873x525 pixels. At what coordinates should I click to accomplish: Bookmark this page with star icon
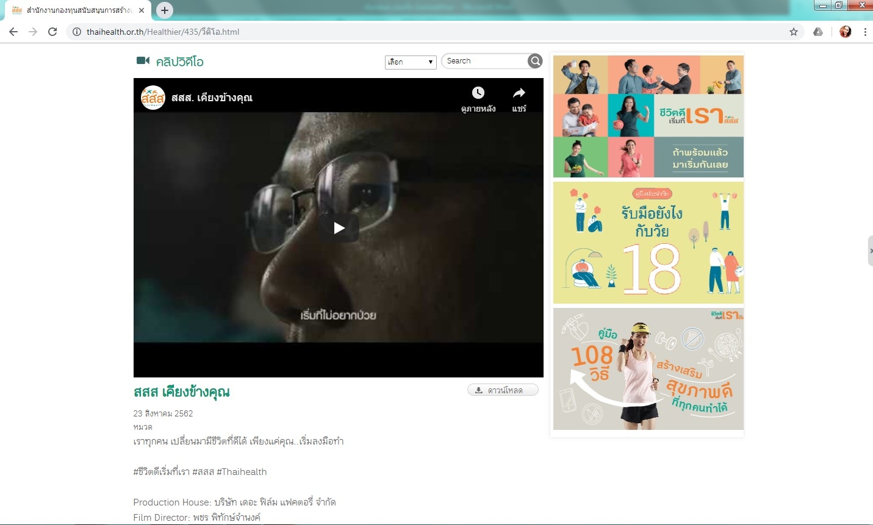794,32
